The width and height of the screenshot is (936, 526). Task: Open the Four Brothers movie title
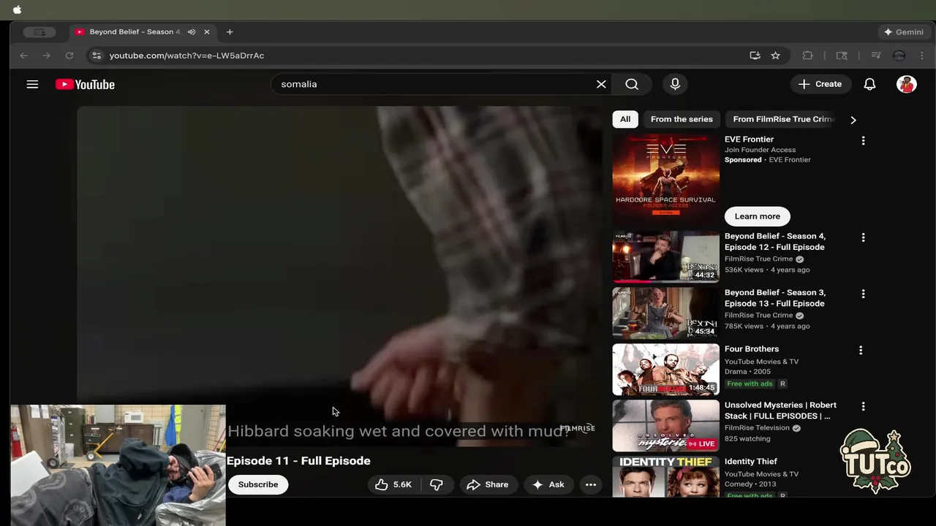click(x=752, y=349)
